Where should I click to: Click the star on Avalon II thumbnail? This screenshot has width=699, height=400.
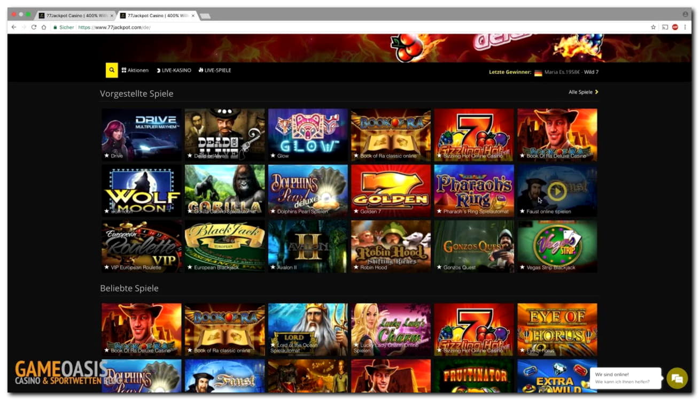tap(273, 267)
